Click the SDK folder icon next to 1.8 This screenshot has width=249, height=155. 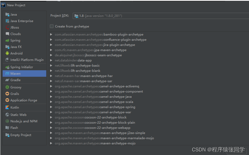[x=76, y=16]
